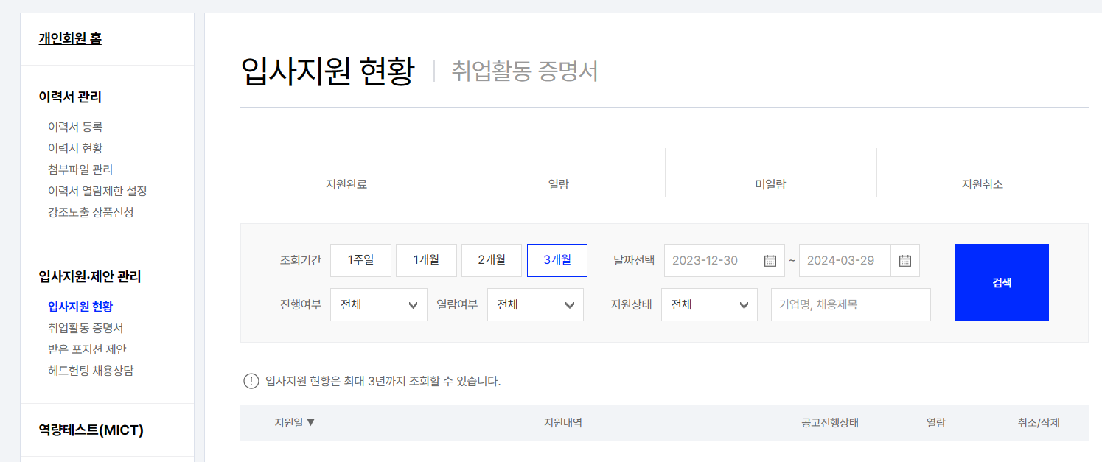The image size is (1102, 462).
Task: Go to 개인회원 홈 link
Action: 70,38
